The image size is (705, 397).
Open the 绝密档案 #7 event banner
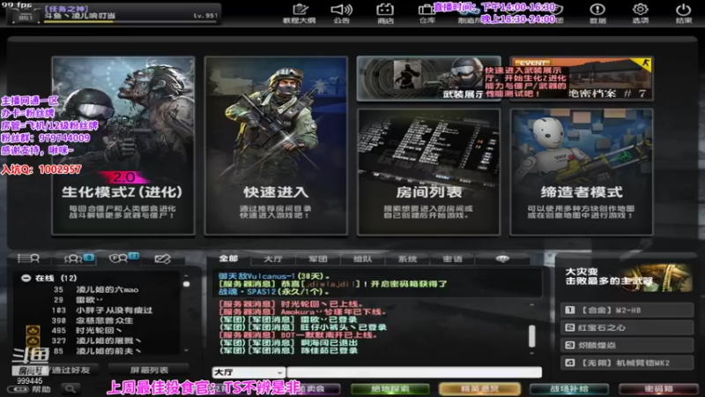(x=582, y=79)
